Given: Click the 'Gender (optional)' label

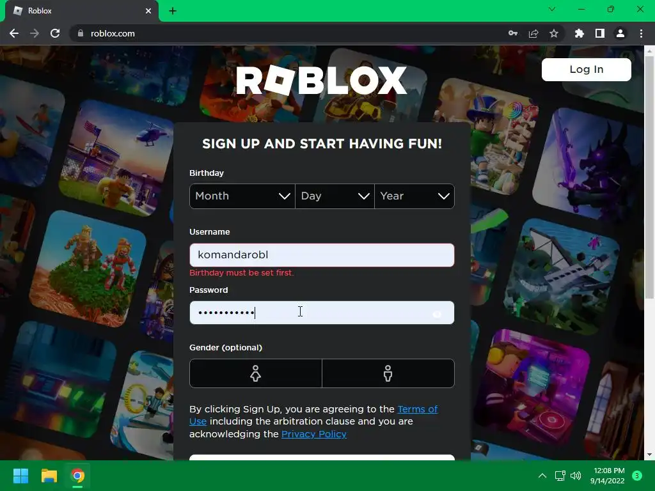Looking at the screenshot, I should point(226,347).
